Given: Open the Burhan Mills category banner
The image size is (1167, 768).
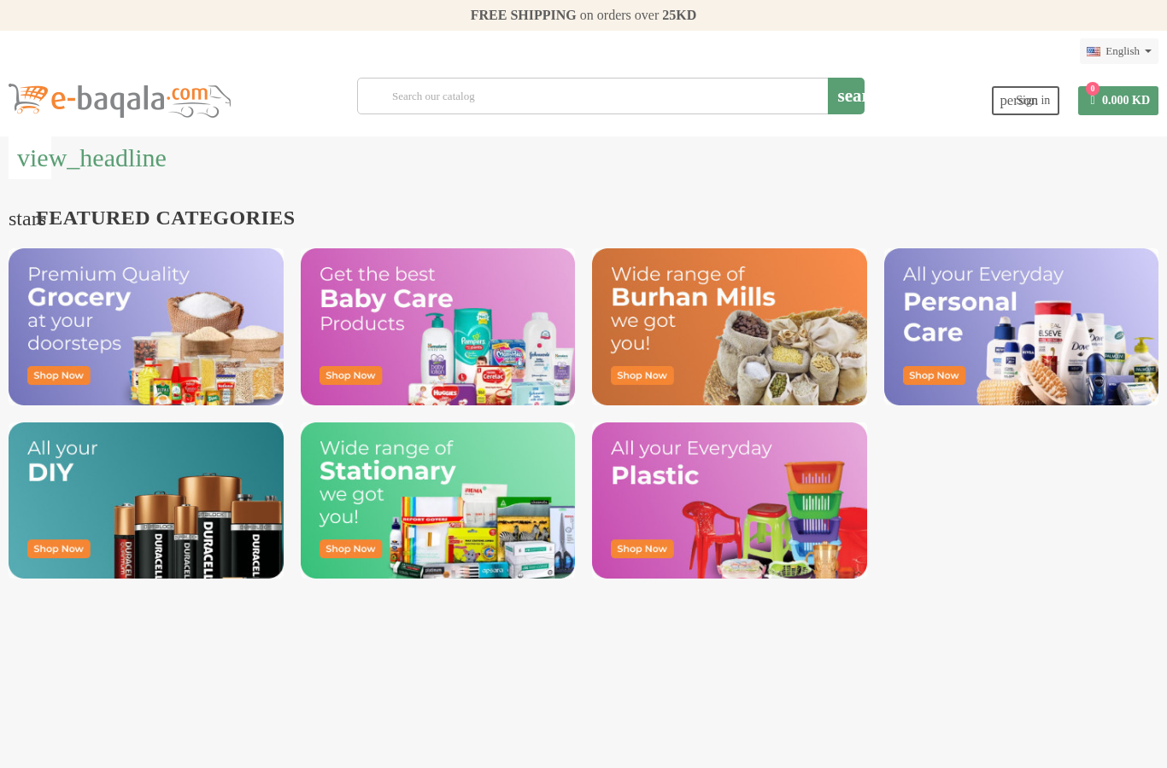Looking at the screenshot, I should [730, 327].
